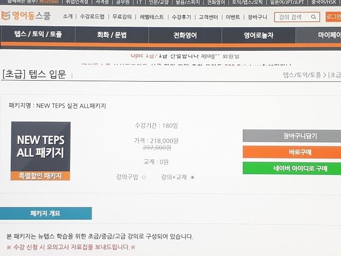This screenshot has width=341, height=256.
Task: Click 텝스/토익/토플 breadcrumb link
Action: click(x=302, y=75)
